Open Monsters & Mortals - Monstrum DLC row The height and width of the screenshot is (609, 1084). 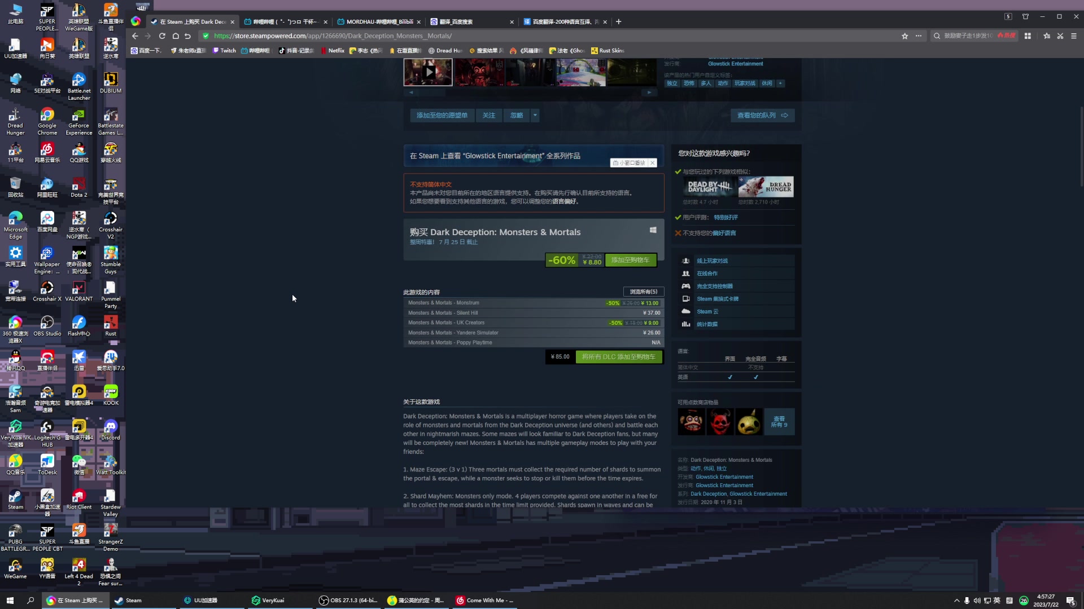(534, 303)
